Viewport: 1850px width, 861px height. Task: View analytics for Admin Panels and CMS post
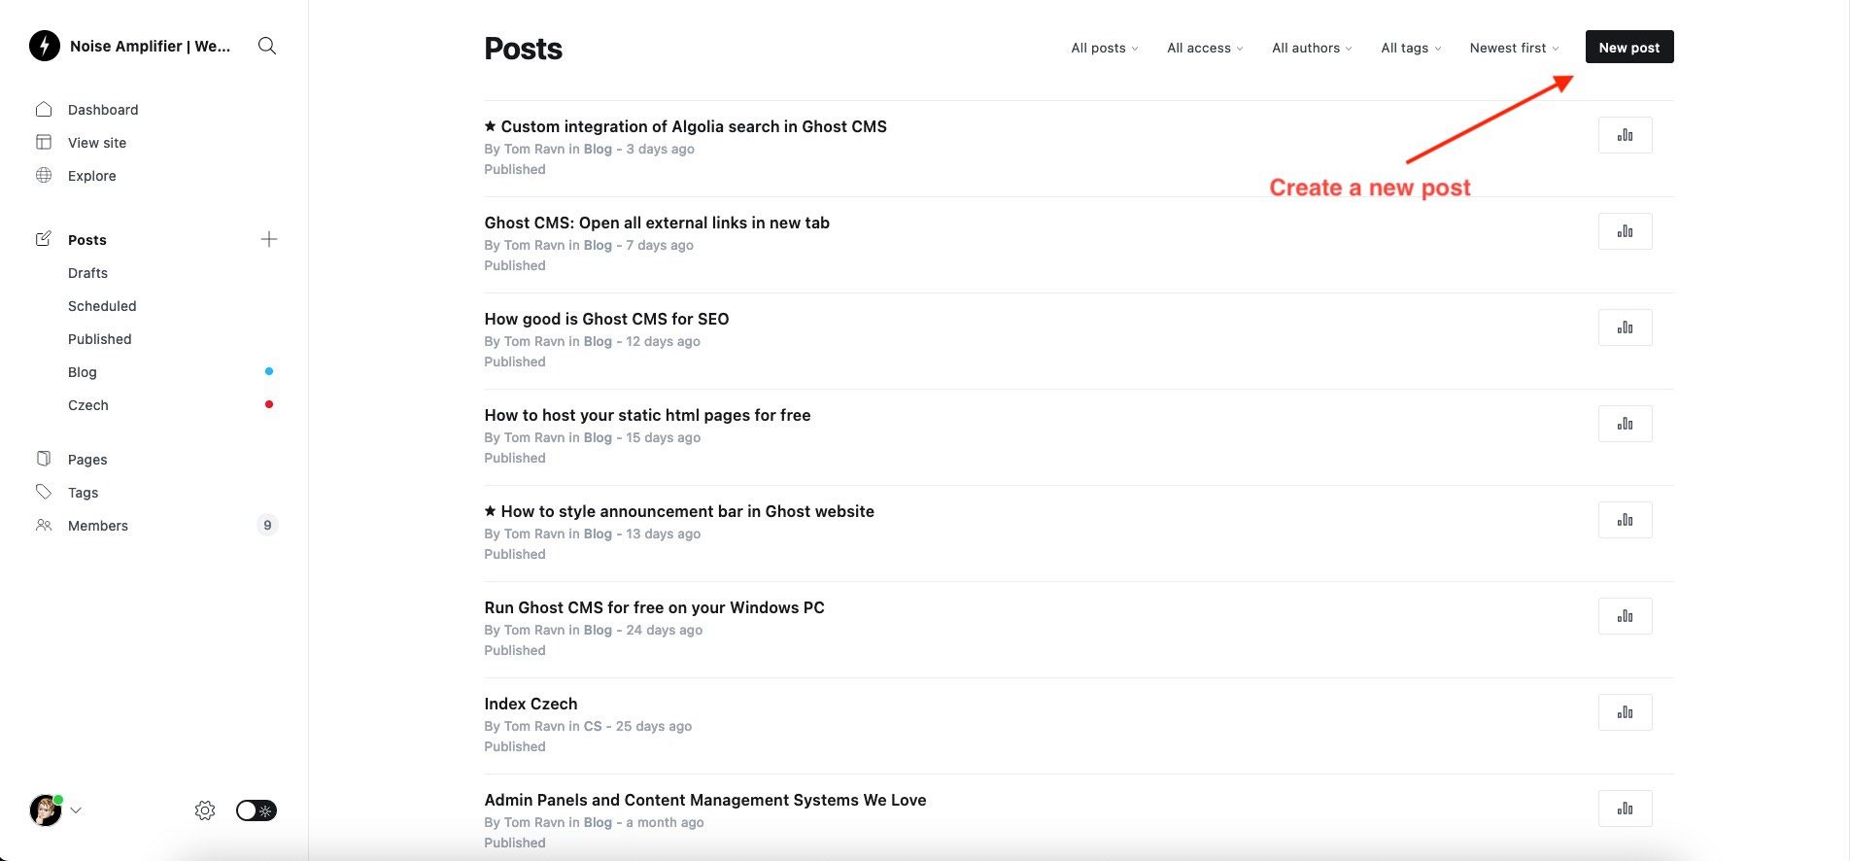pyautogui.click(x=1625, y=809)
